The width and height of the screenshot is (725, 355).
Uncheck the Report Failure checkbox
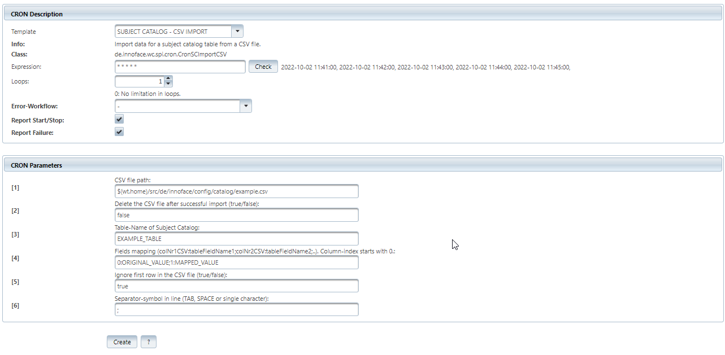point(119,132)
